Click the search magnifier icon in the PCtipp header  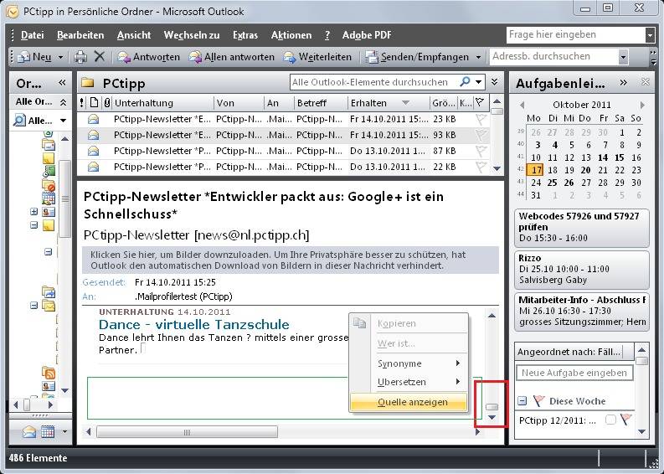click(465, 82)
